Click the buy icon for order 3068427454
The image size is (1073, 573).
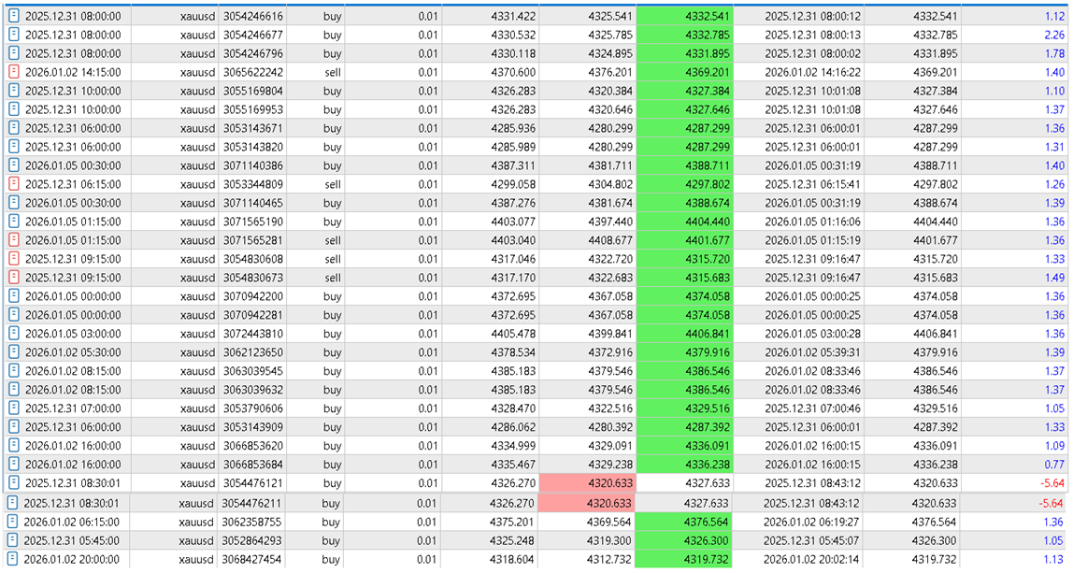click(12, 559)
